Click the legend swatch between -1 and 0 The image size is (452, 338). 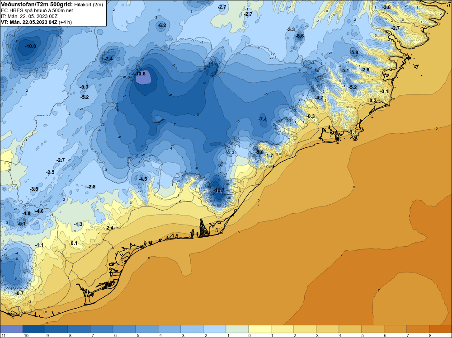(x=237, y=329)
